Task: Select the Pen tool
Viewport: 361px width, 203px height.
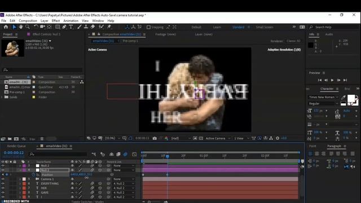Action: (64, 27)
